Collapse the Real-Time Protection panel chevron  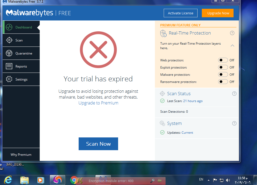click(x=232, y=46)
